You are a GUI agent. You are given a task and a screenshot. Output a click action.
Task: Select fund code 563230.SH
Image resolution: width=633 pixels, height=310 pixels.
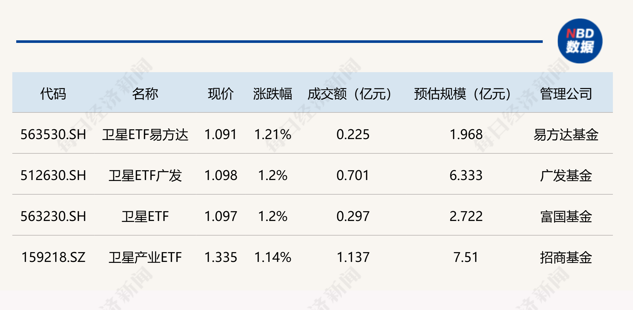tap(53, 216)
